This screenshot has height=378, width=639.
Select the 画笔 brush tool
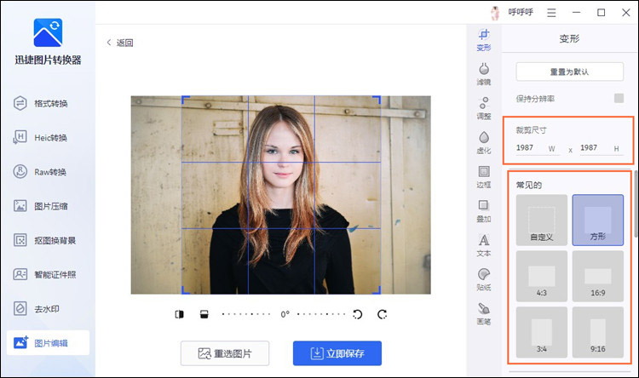[x=483, y=313]
